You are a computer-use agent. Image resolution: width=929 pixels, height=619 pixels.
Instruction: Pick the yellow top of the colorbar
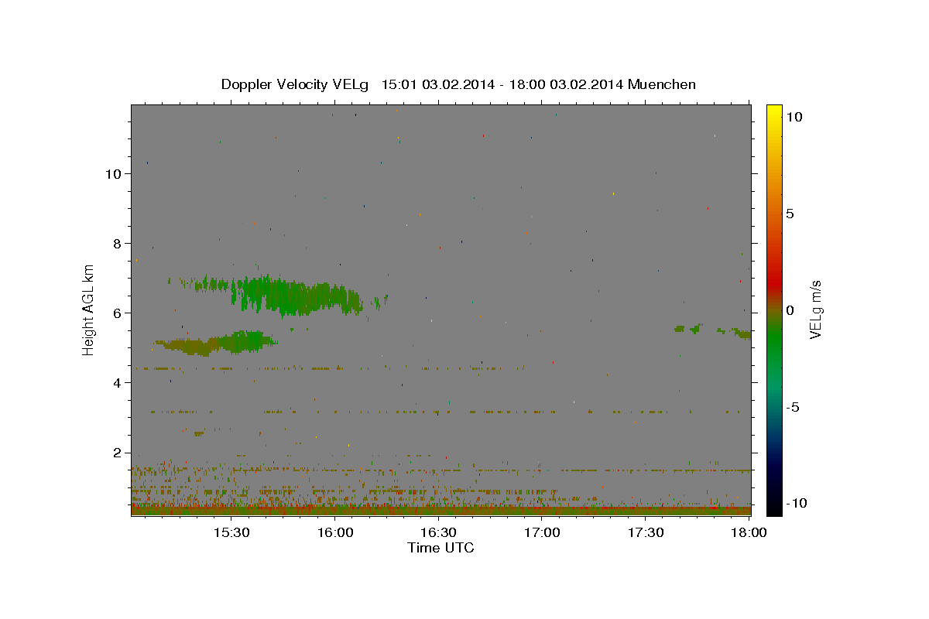click(x=773, y=112)
